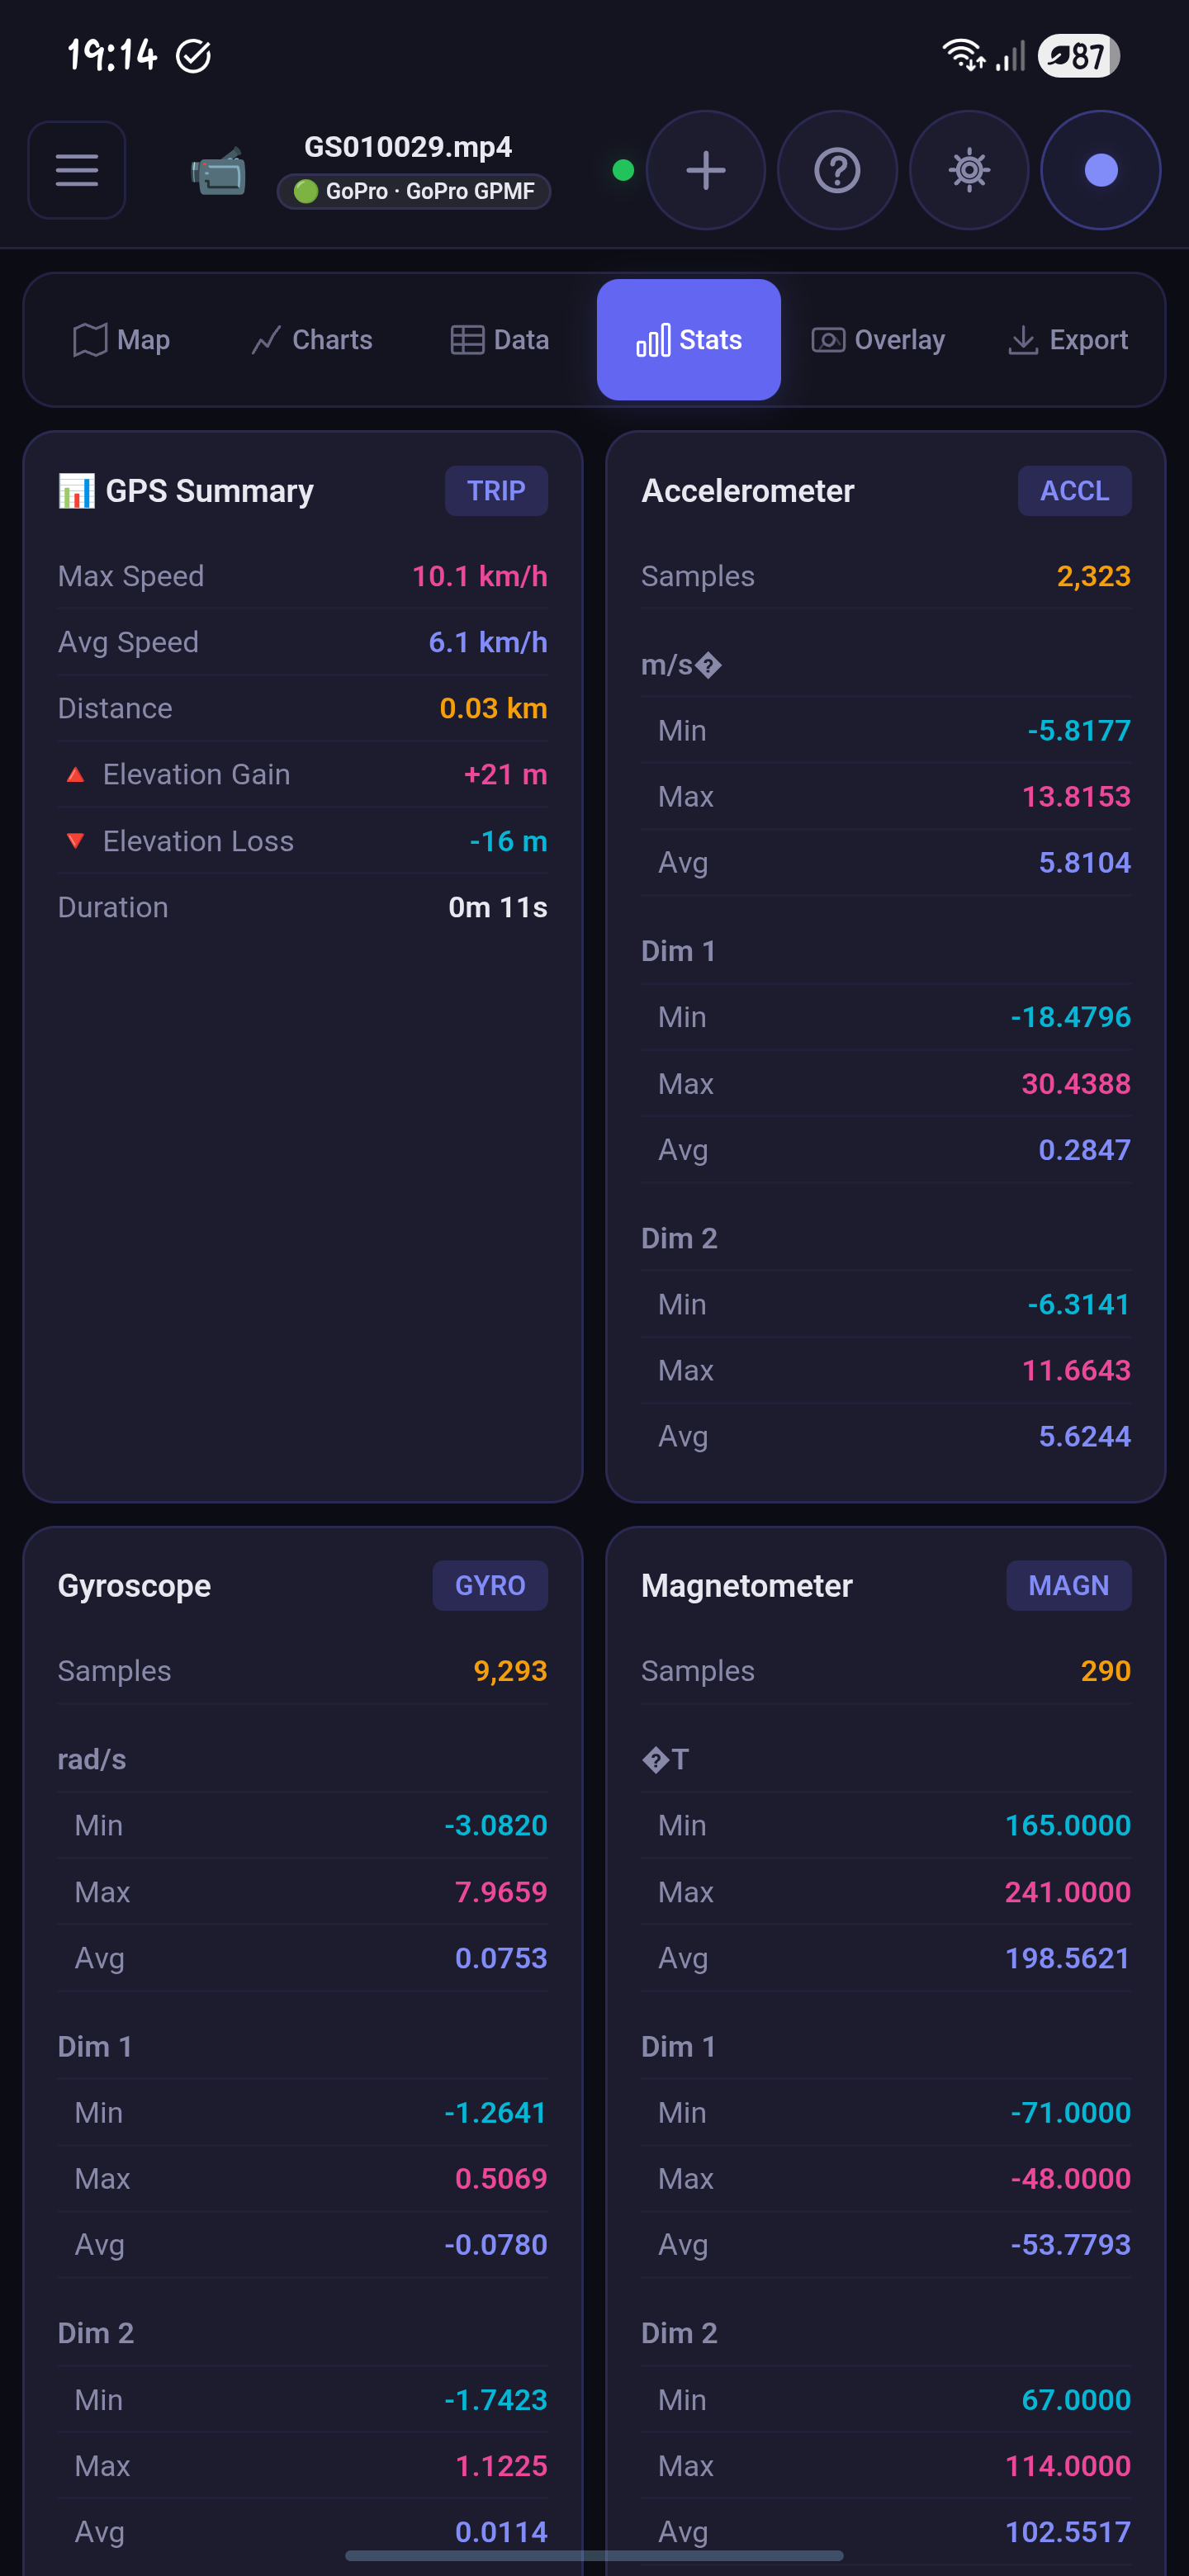Click the Accelerometer card title
The image size is (1189, 2576).
click(748, 491)
